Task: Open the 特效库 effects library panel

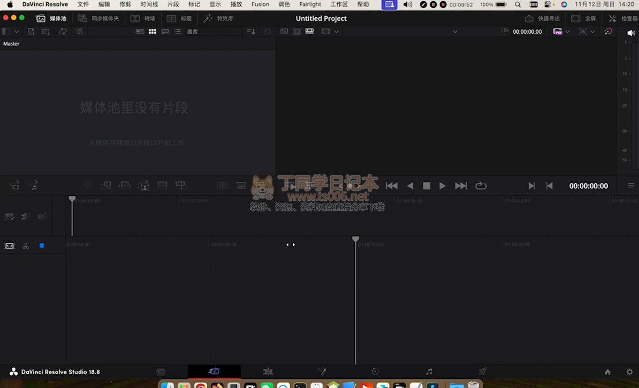Action: pos(218,18)
